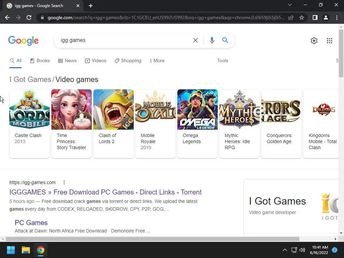Expand the More search options menu
This screenshot has height=258, width=344.
tap(157, 61)
